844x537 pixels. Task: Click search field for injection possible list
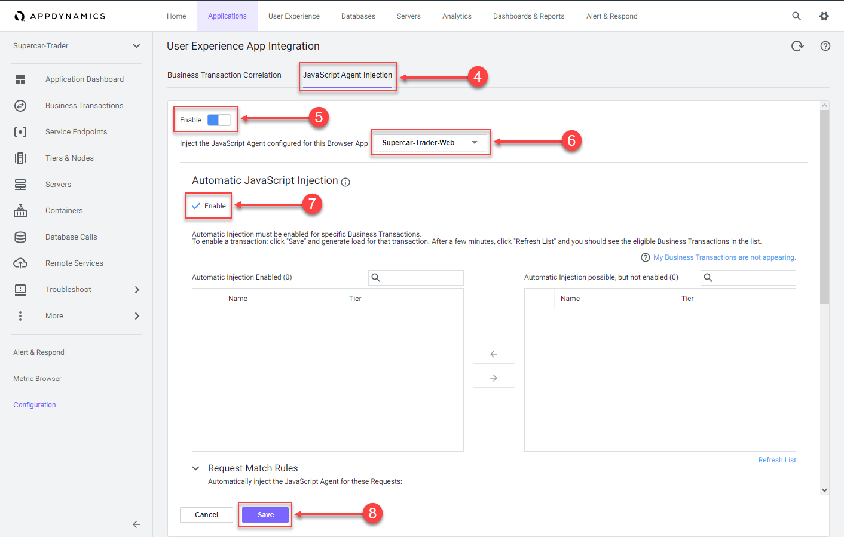coord(748,277)
